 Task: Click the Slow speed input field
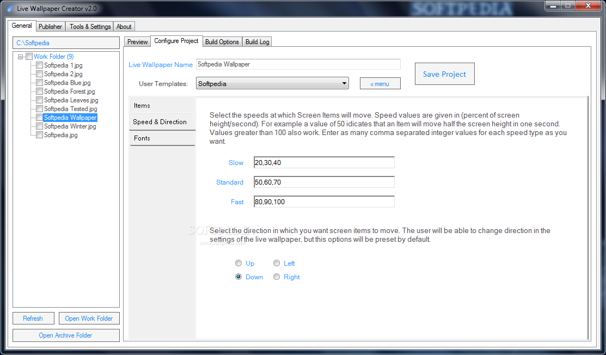point(324,163)
